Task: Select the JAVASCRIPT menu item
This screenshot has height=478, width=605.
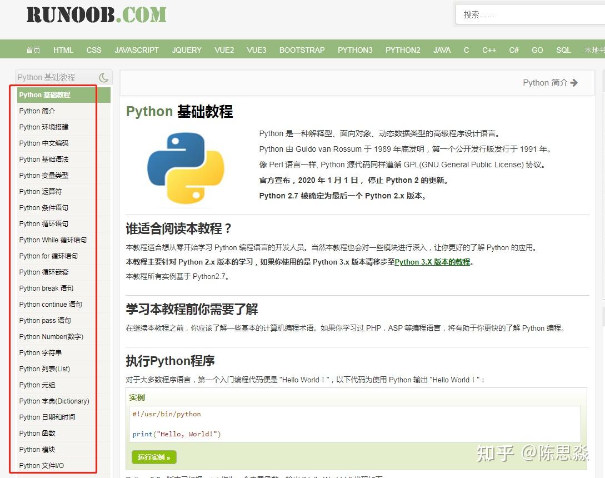Action: (137, 49)
